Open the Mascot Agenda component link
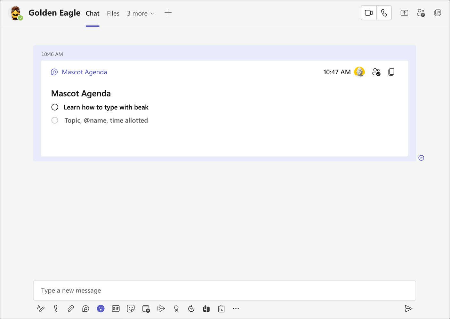Screen dimensions: 450x319 click(x=84, y=72)
